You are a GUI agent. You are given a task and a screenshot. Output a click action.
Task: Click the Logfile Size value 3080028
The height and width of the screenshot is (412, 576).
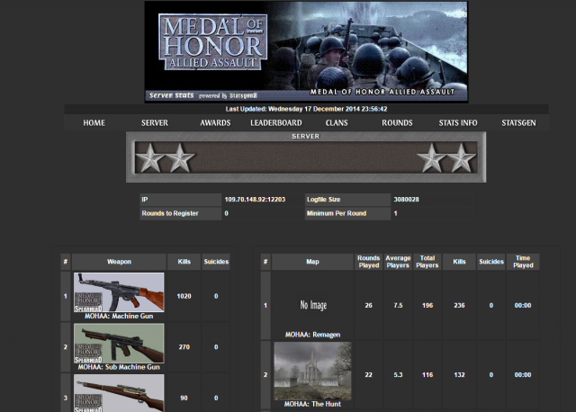406,200
